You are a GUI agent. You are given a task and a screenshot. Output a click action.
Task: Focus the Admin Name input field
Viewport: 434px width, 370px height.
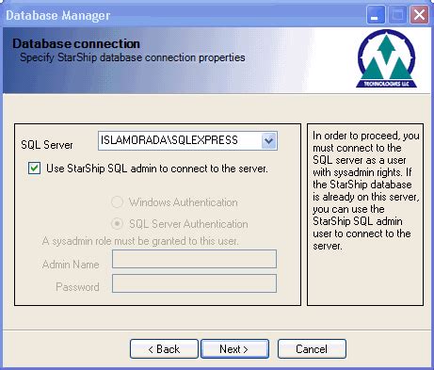(194, 259)
